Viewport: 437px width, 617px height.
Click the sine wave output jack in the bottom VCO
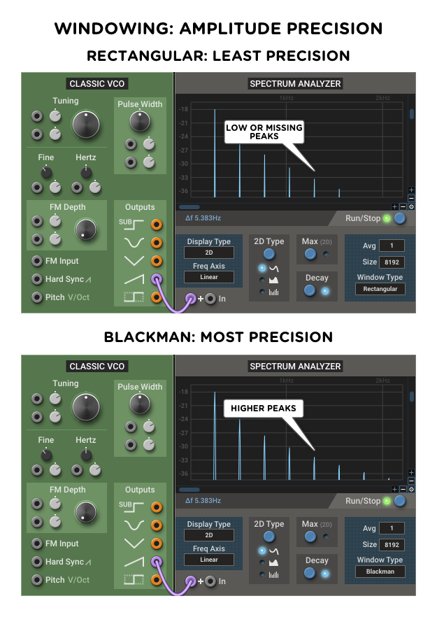156,525
